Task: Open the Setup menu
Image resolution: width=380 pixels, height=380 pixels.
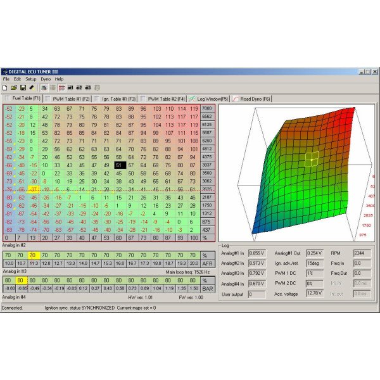Action: coord(31,79)
